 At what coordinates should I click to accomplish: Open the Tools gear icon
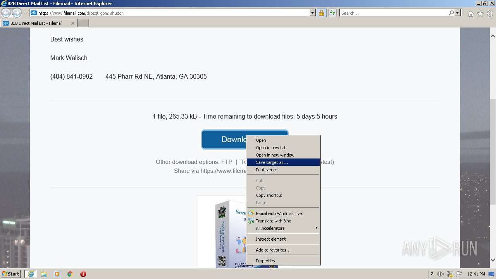pyautogui.click(x=490, y=14)
